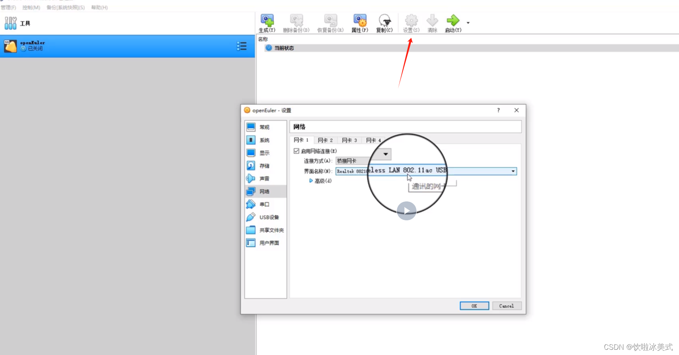
Task: Open the 备份[系统快照](S) menu
Action: point(66,7)
